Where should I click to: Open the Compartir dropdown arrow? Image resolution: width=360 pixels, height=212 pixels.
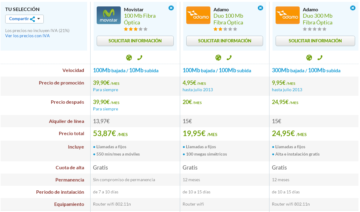(39, 19)
